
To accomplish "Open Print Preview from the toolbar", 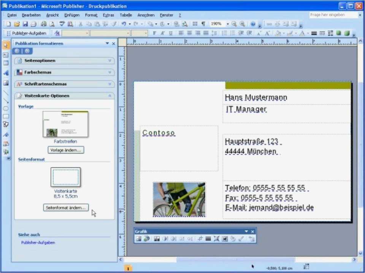I will click(52, 24).
